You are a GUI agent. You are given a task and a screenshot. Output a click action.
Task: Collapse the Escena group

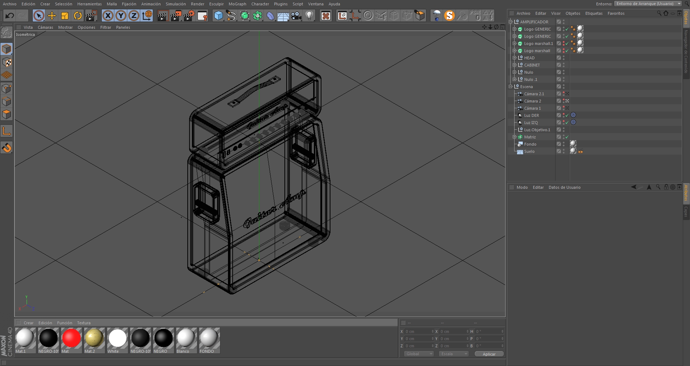511,87
